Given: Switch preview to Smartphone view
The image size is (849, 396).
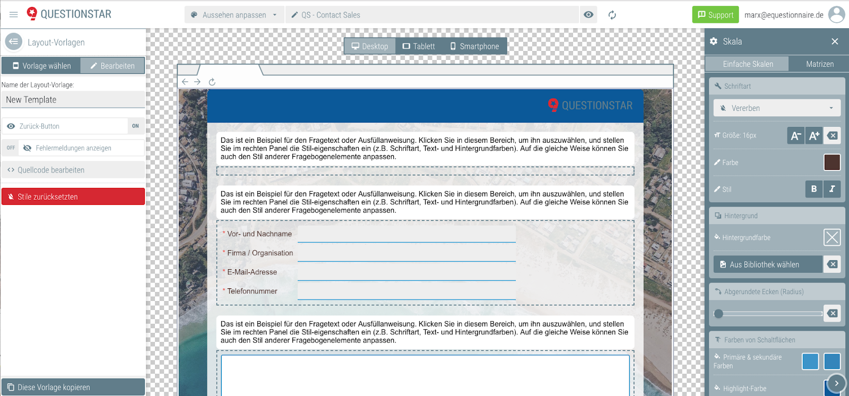Looking at the screenshot, I should (474, 46).
